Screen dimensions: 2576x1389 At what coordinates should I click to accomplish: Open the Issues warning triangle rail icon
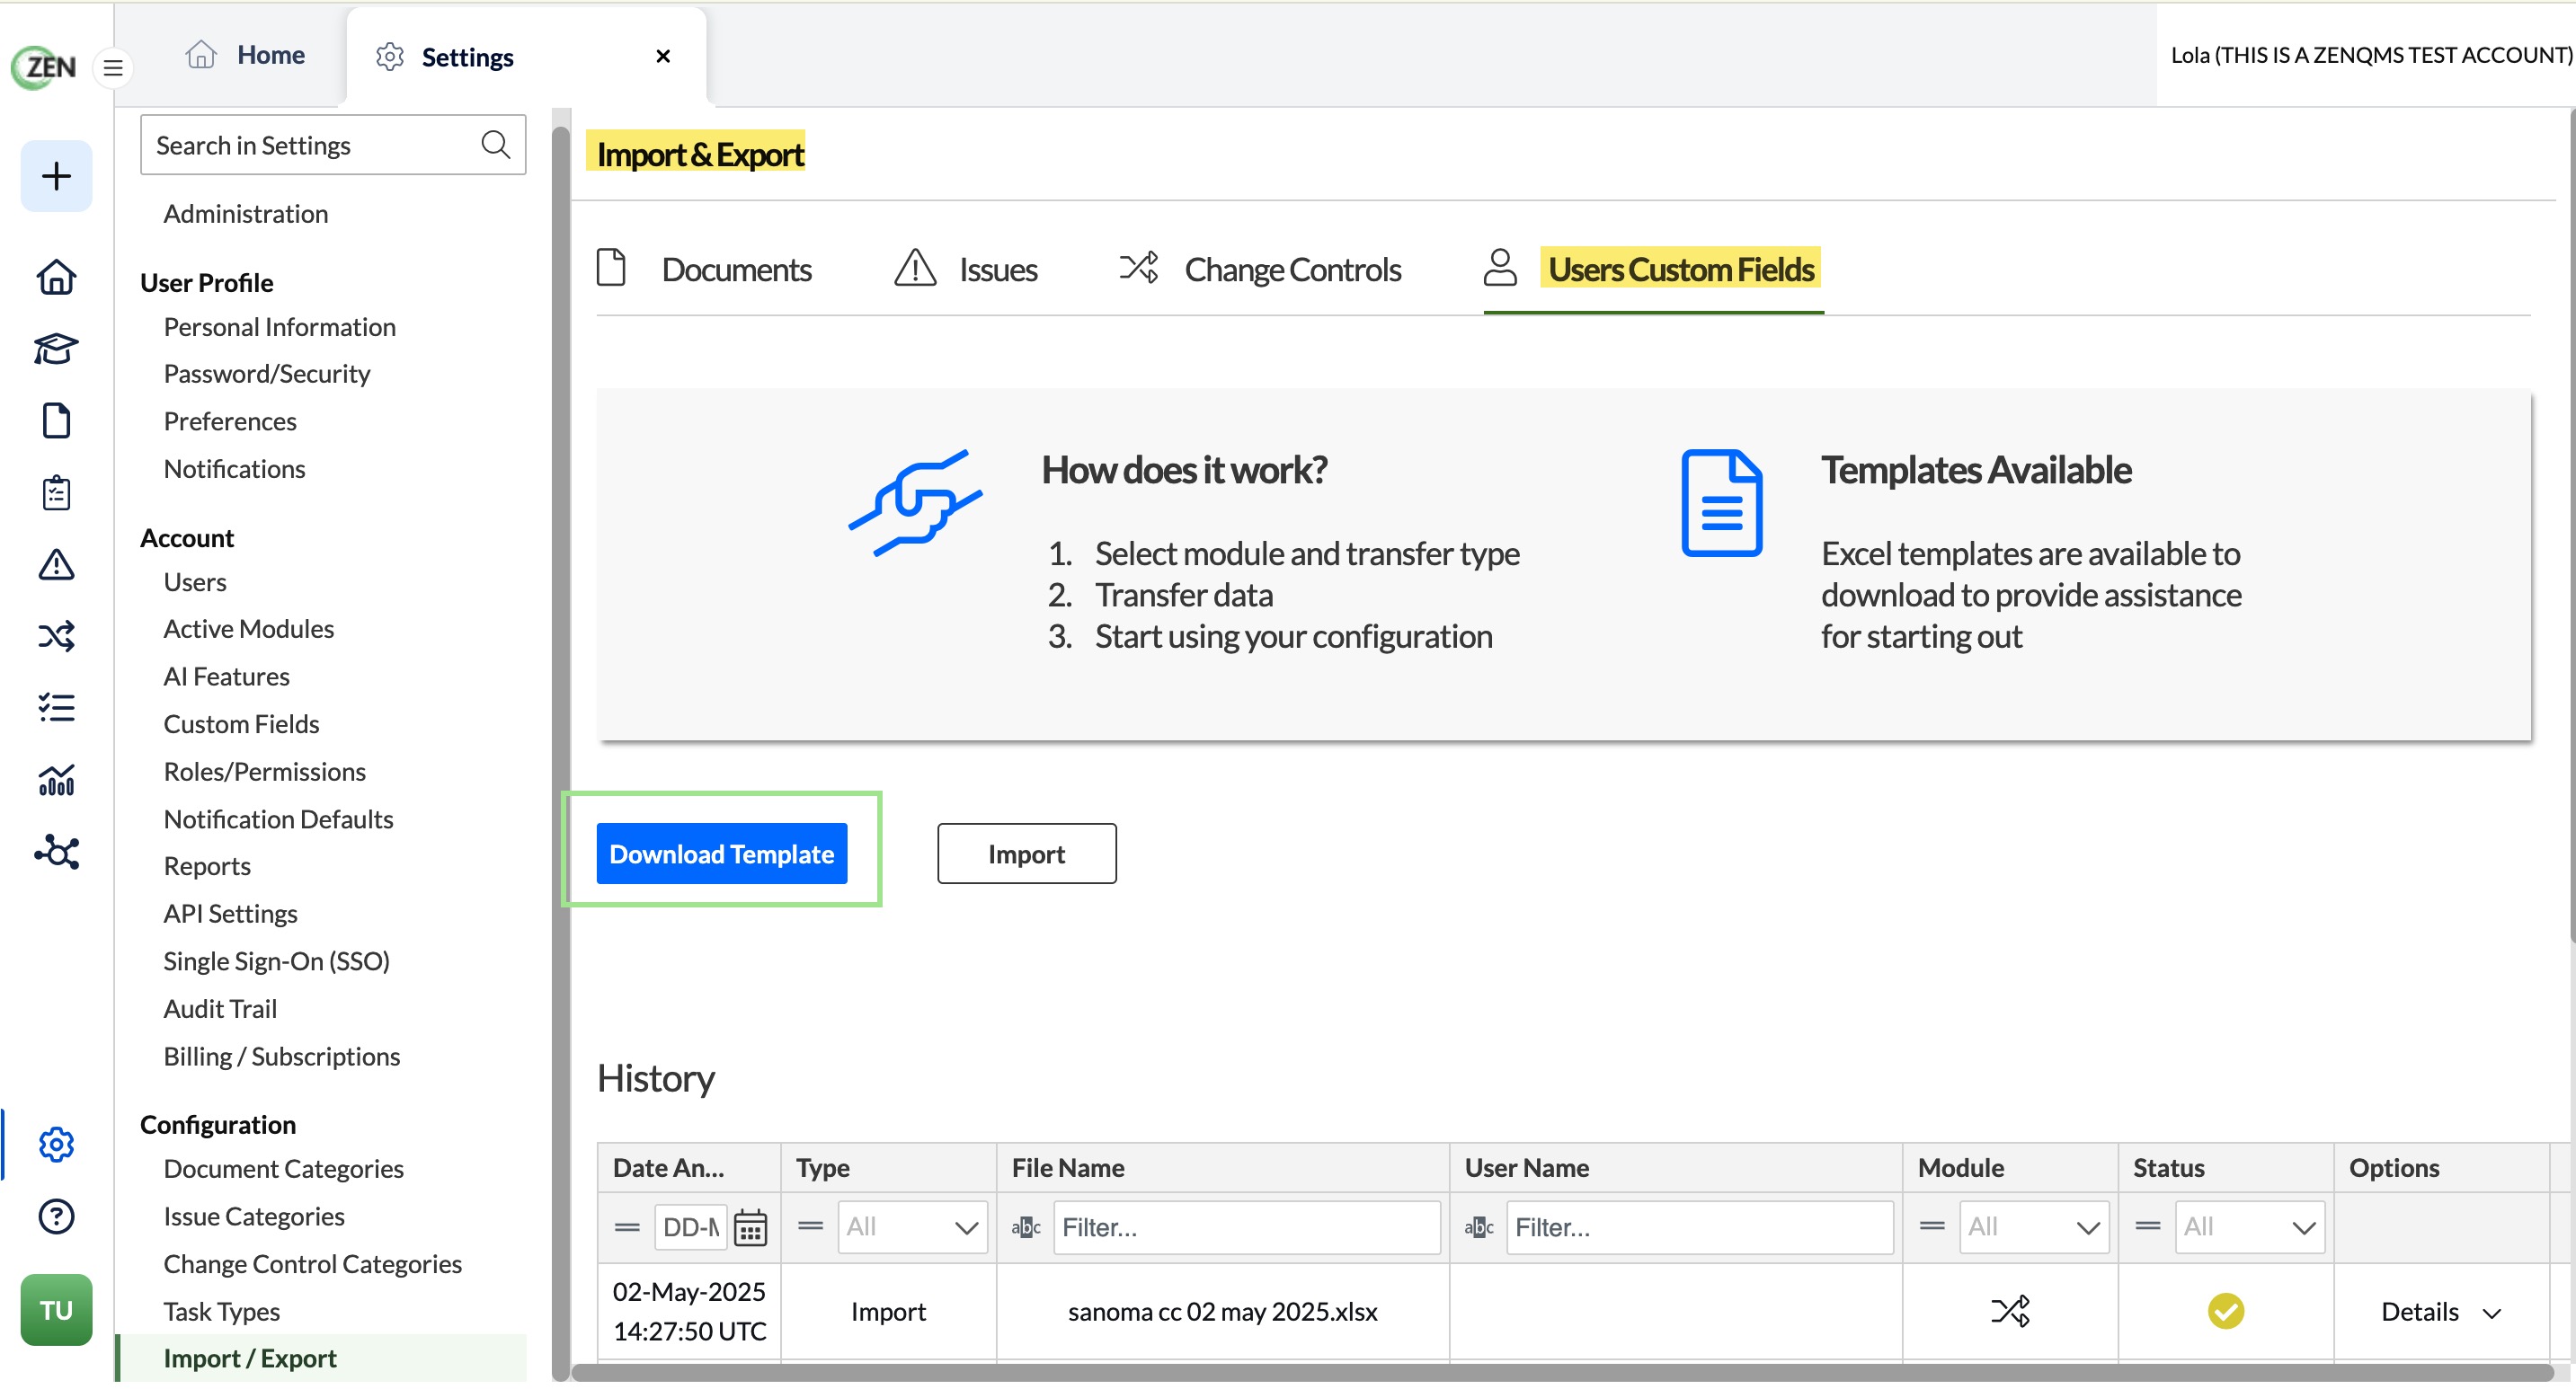(56, 564)
